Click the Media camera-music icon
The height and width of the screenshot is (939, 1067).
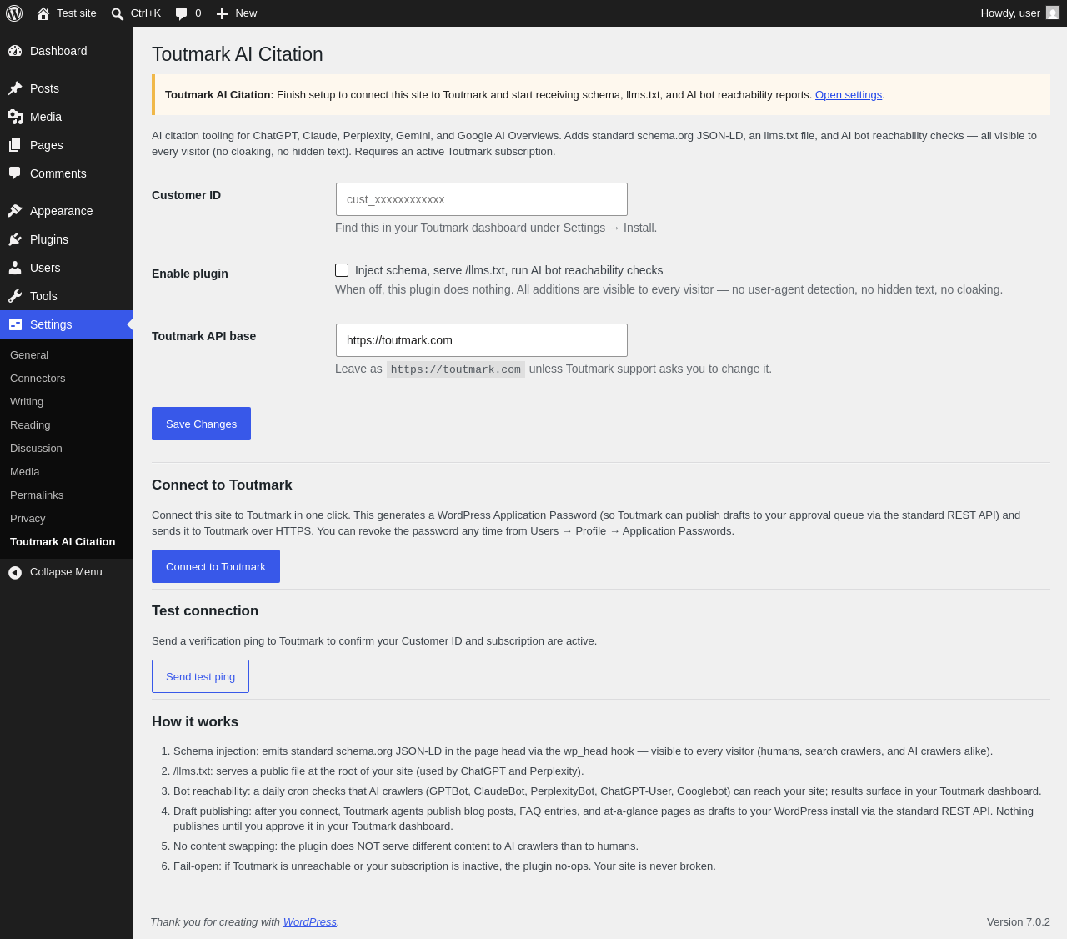[15, 117]
